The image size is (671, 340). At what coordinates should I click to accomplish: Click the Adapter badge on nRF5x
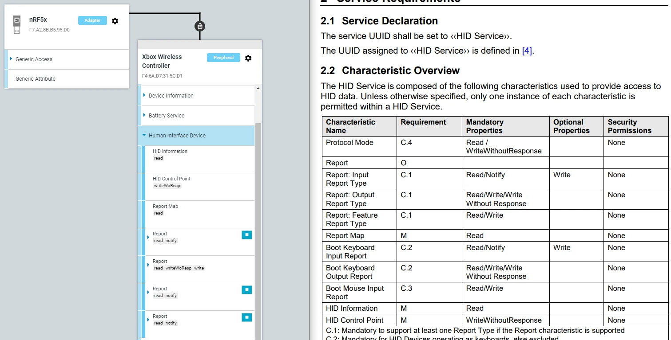pos(92,20)
